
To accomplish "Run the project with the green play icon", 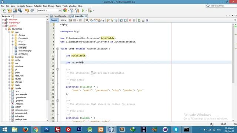I will click(83, 11).
